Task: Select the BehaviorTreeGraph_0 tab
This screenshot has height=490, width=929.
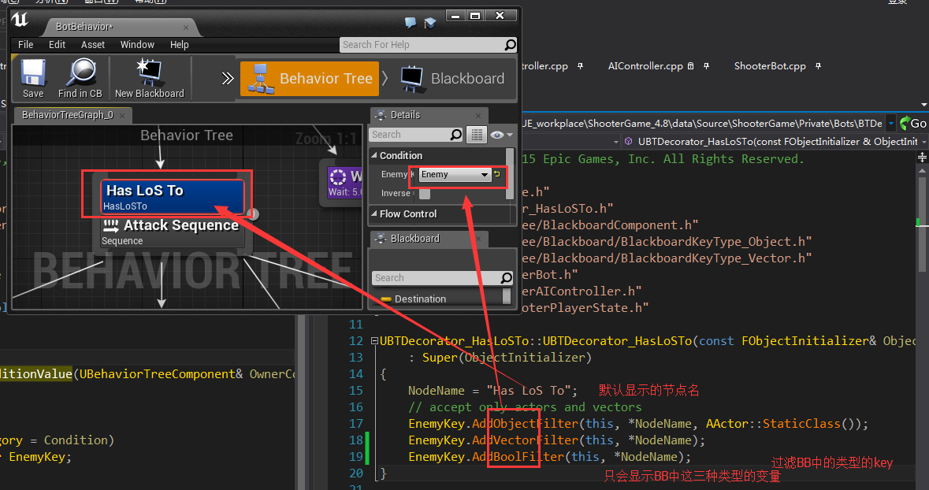Action: click(67, 115)
